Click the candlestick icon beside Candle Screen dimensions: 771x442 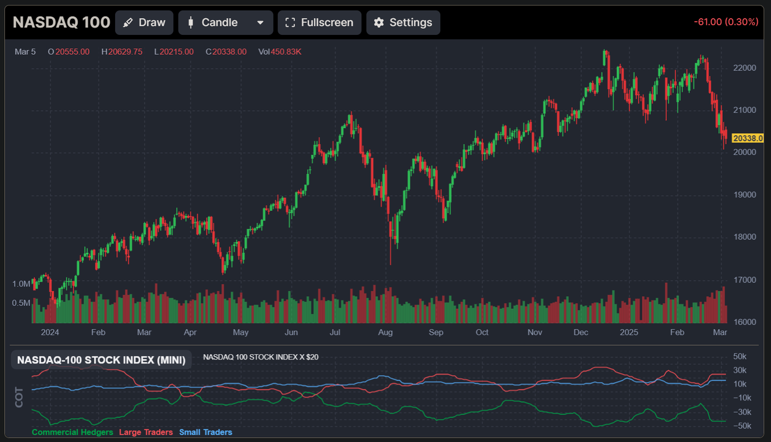pos(191,22)
